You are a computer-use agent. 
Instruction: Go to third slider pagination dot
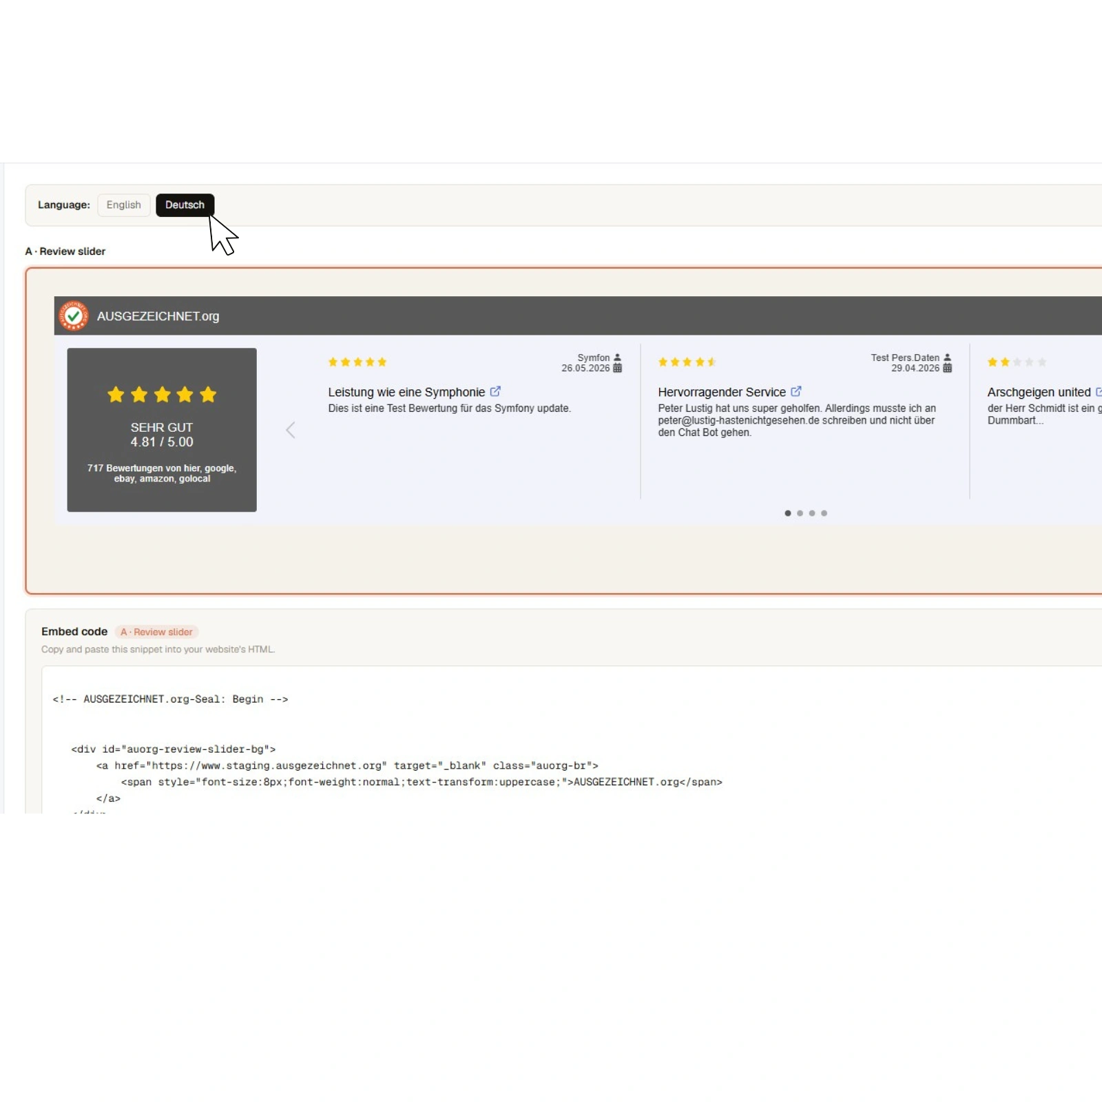tap(812, 513)
